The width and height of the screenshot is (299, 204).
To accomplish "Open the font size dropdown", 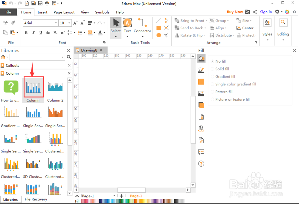I will (69, 23).
